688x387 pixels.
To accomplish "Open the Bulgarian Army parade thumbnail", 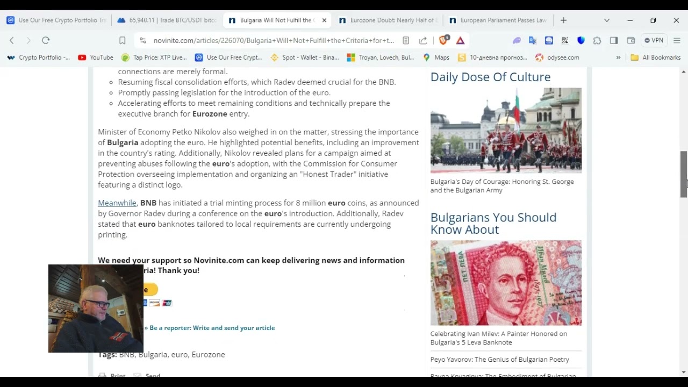I will click(x=506, y=130).
